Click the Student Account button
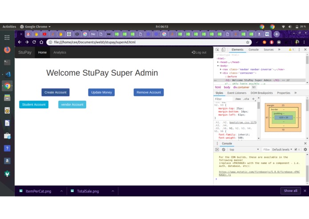The height and width of the screenshot is (219, 309). pos(34,105)
